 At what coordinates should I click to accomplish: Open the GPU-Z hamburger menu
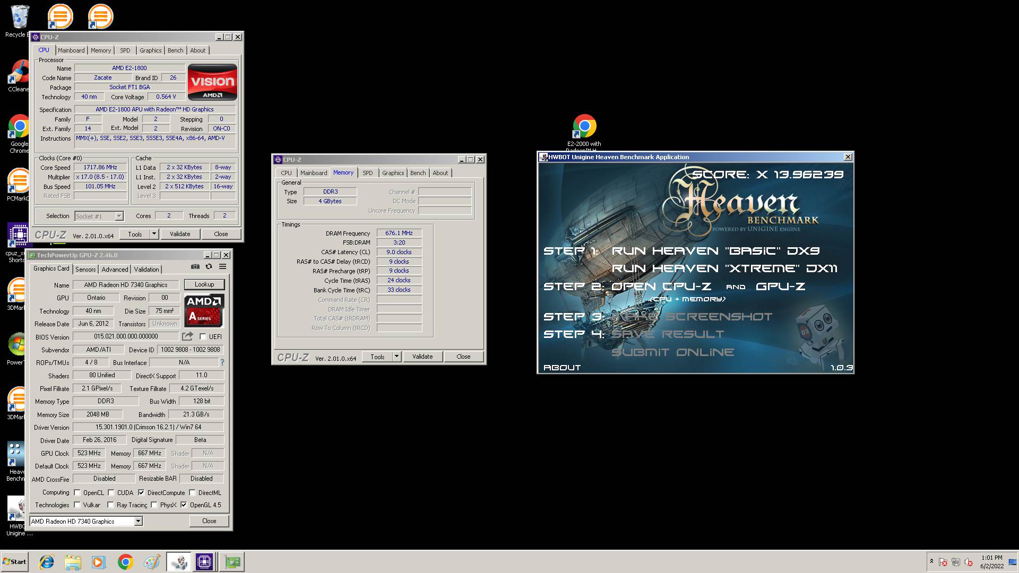pos(223,267)
